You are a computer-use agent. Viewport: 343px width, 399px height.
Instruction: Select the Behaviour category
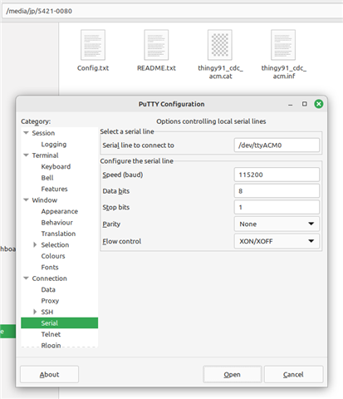click(x=57, y=223)
